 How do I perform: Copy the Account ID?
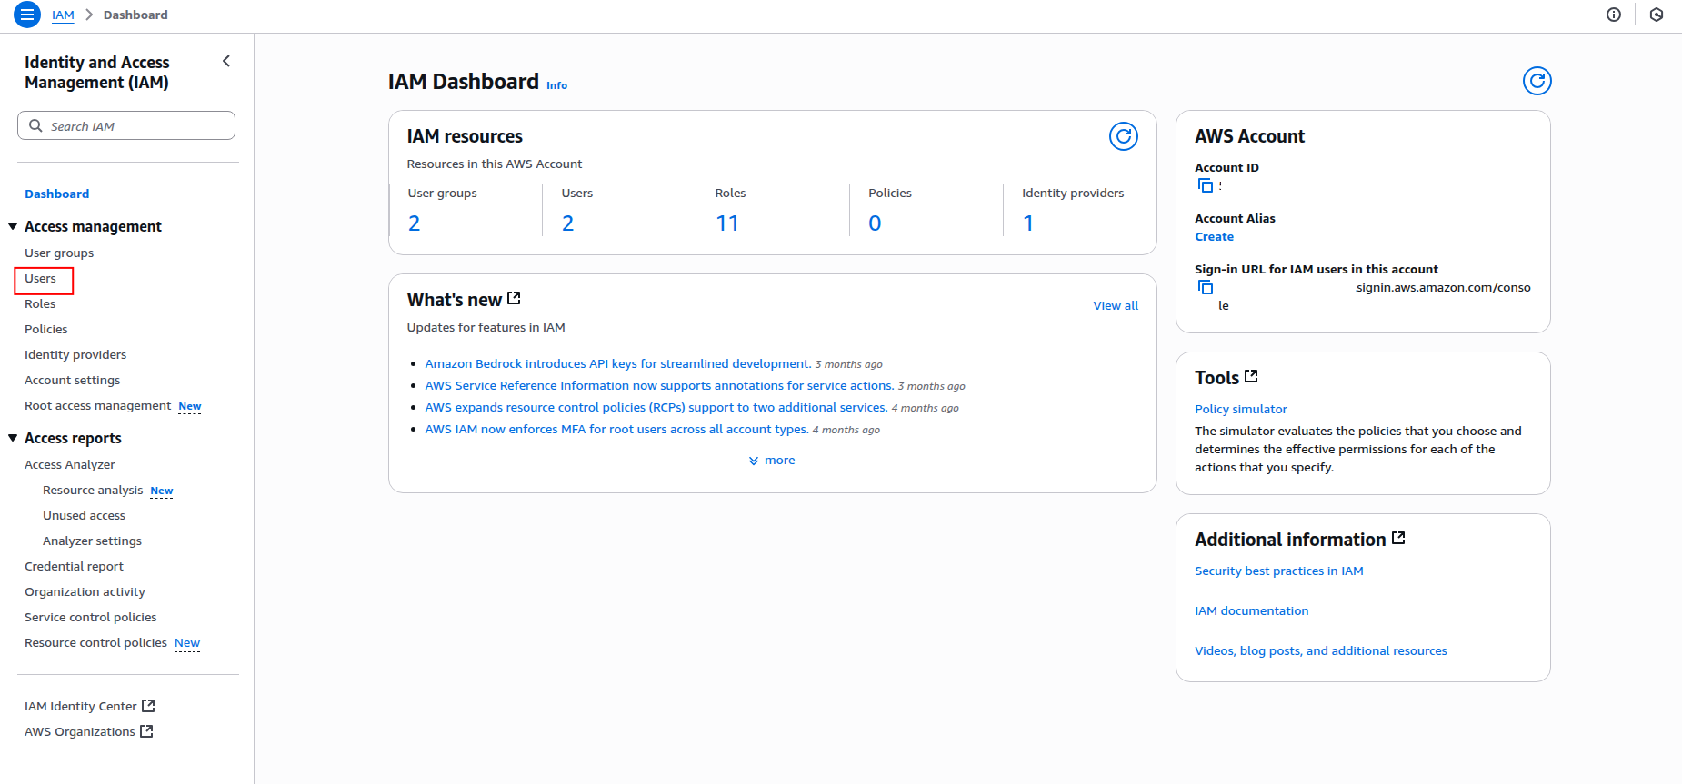pos(1206,186)
